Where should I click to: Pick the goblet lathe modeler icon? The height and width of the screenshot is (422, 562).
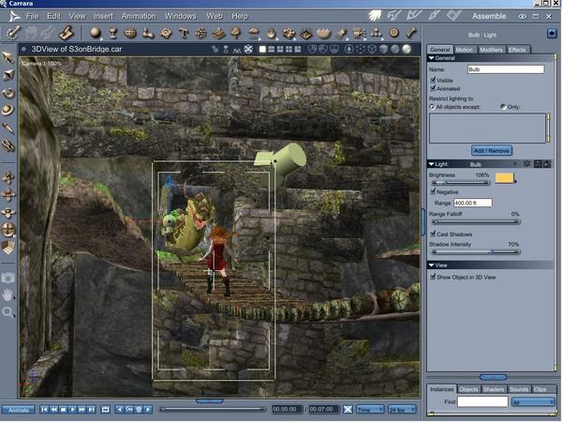pyautogui.click(x=113, y=33)
